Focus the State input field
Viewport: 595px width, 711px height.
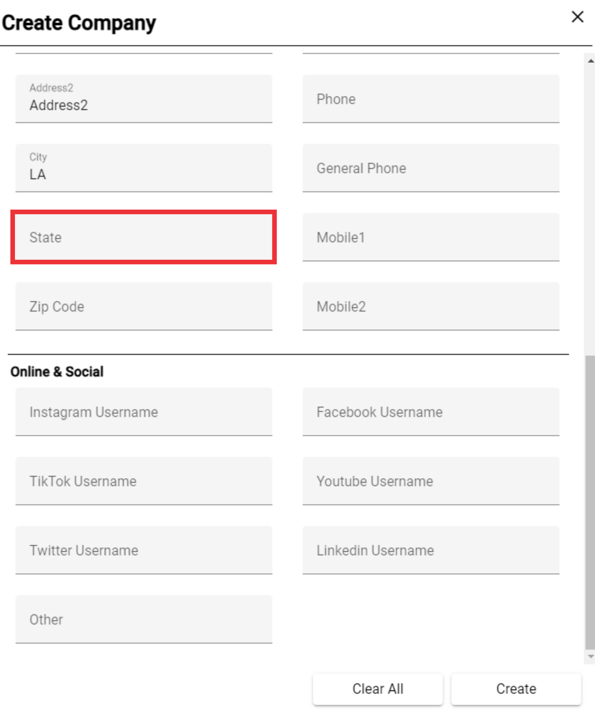[144, 237]
